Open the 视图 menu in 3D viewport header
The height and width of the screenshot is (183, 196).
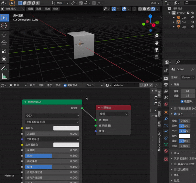click(x=30, y=9)
